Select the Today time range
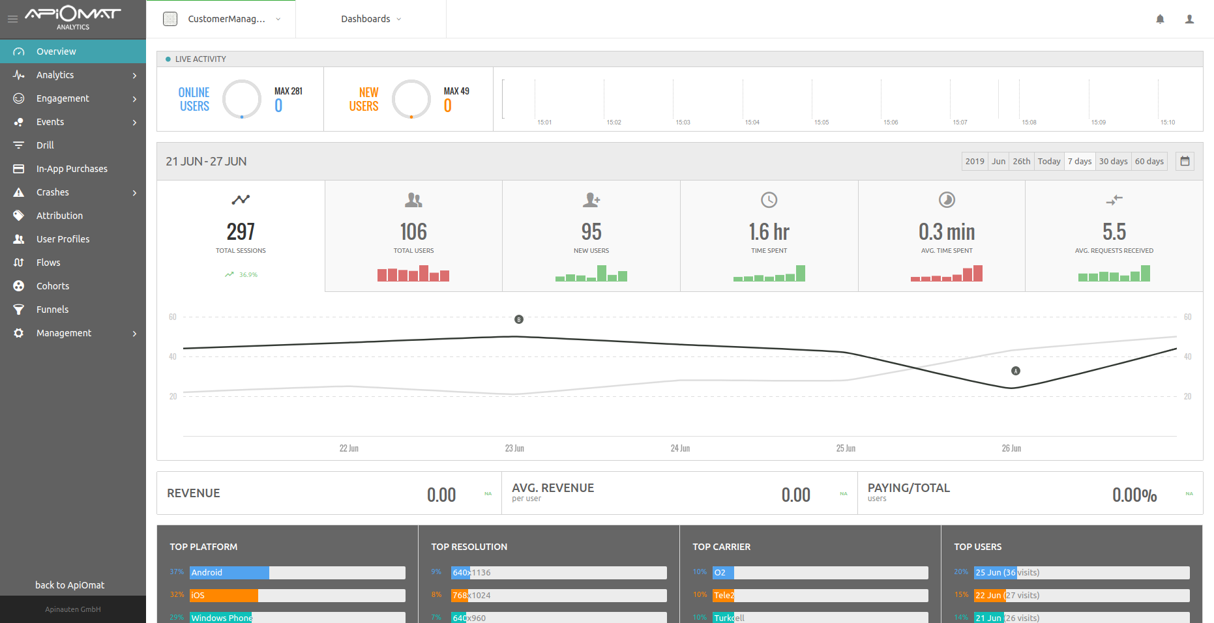 (x=1049, y=161)
